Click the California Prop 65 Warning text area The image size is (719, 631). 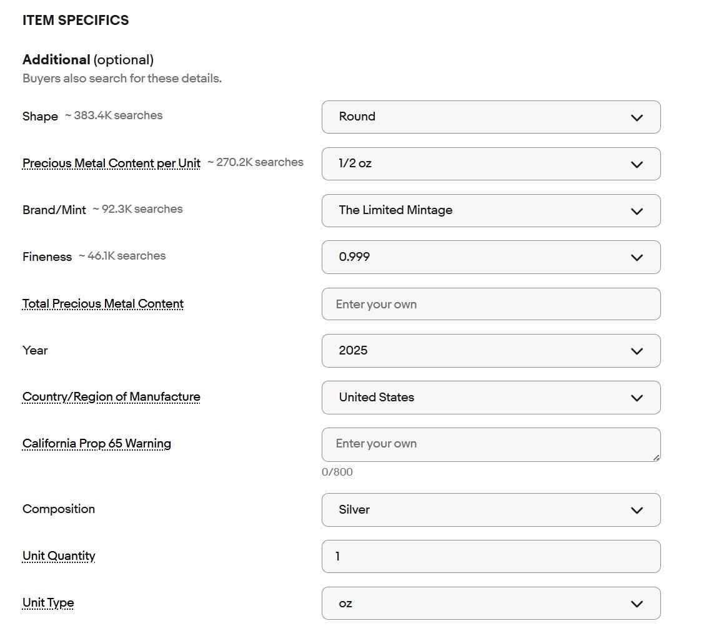[490, 444]
